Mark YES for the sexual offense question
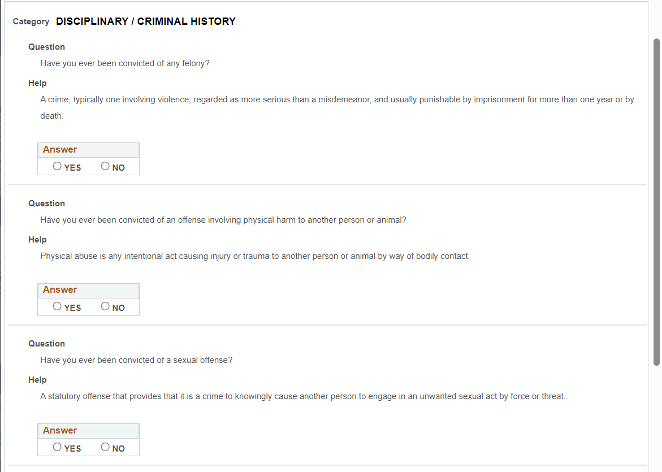The image size is (662, 472). click(x=58, y=447)
